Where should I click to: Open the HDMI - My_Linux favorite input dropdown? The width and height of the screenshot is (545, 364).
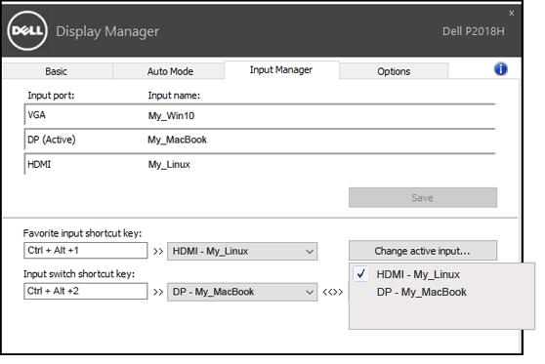pos(242,251)
